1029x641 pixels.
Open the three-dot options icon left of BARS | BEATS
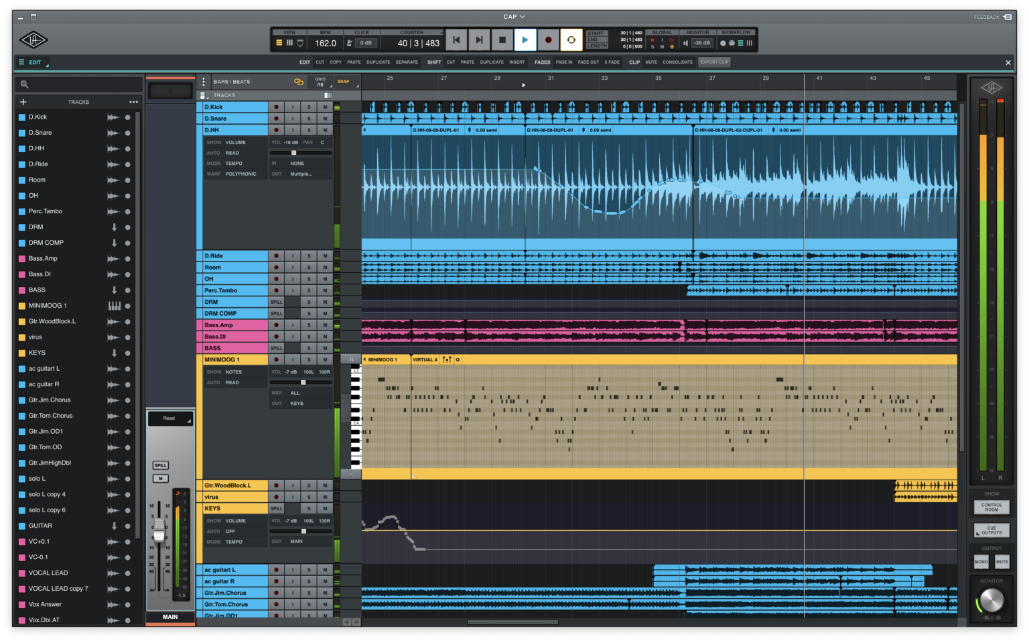(204, 80)
